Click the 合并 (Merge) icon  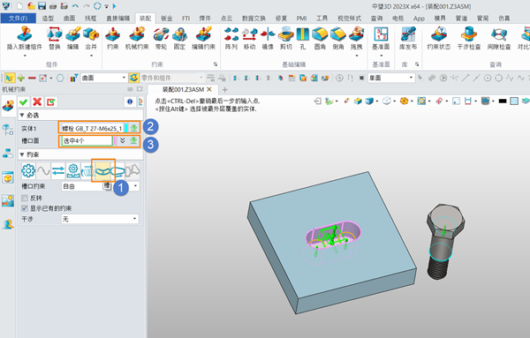[x=91, y=34]
